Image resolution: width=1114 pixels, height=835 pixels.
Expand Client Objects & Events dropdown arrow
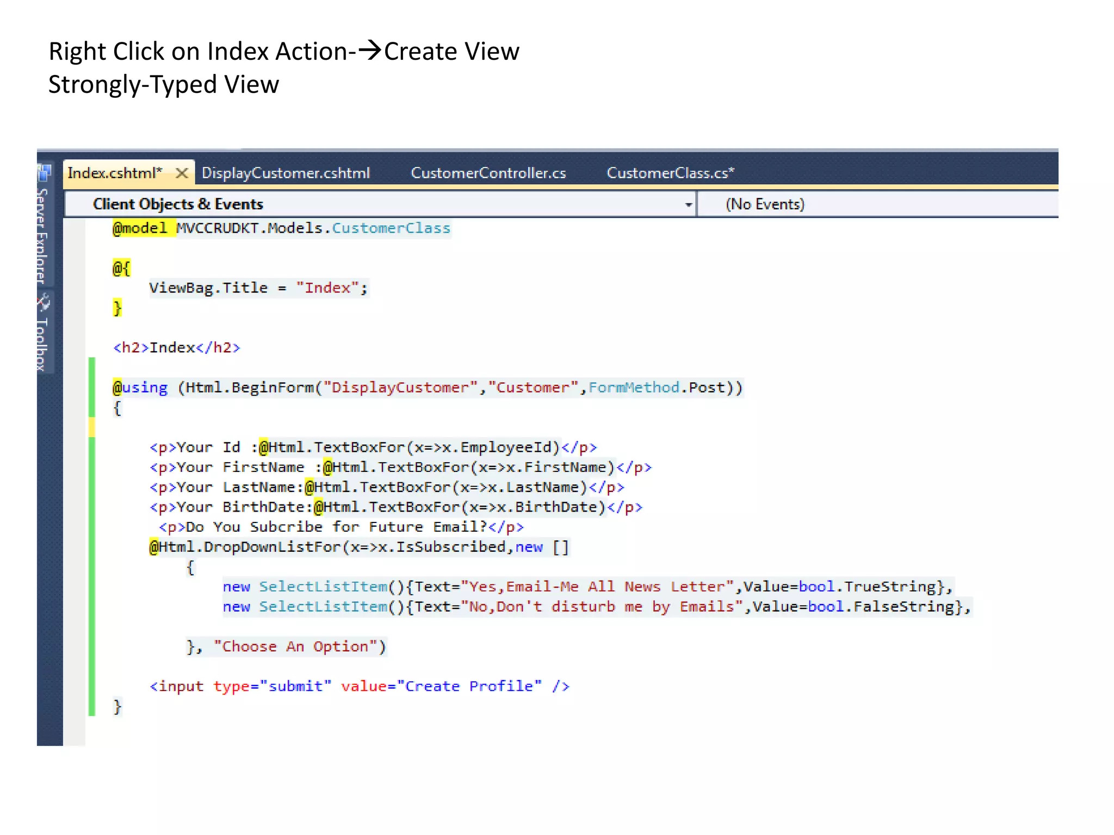click(x=688, y=204)
